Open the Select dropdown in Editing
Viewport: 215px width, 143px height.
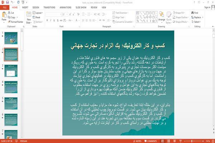pyautogui.click(x=196, y=22)
